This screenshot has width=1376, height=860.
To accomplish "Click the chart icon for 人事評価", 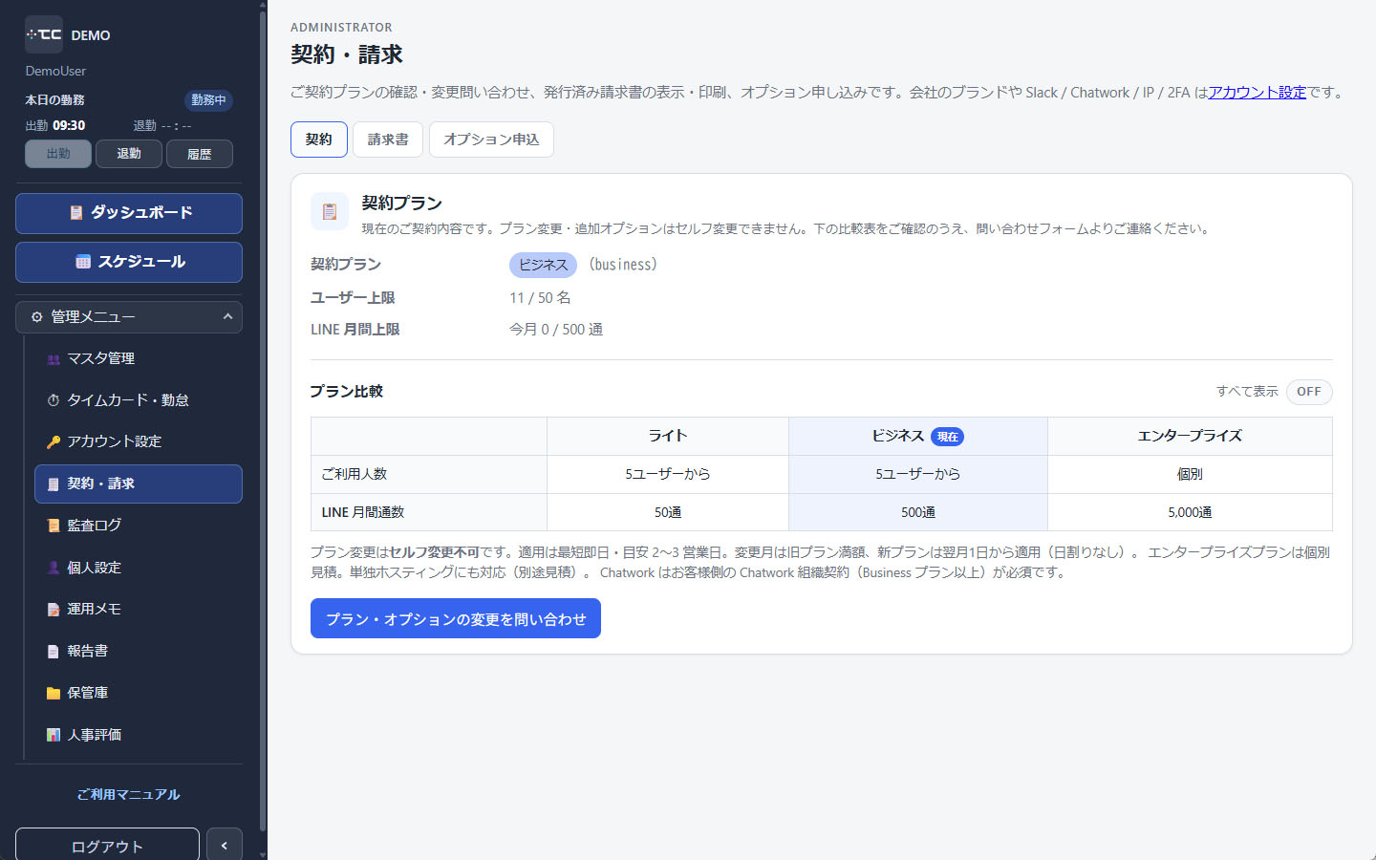I will [x=54, y=735].
